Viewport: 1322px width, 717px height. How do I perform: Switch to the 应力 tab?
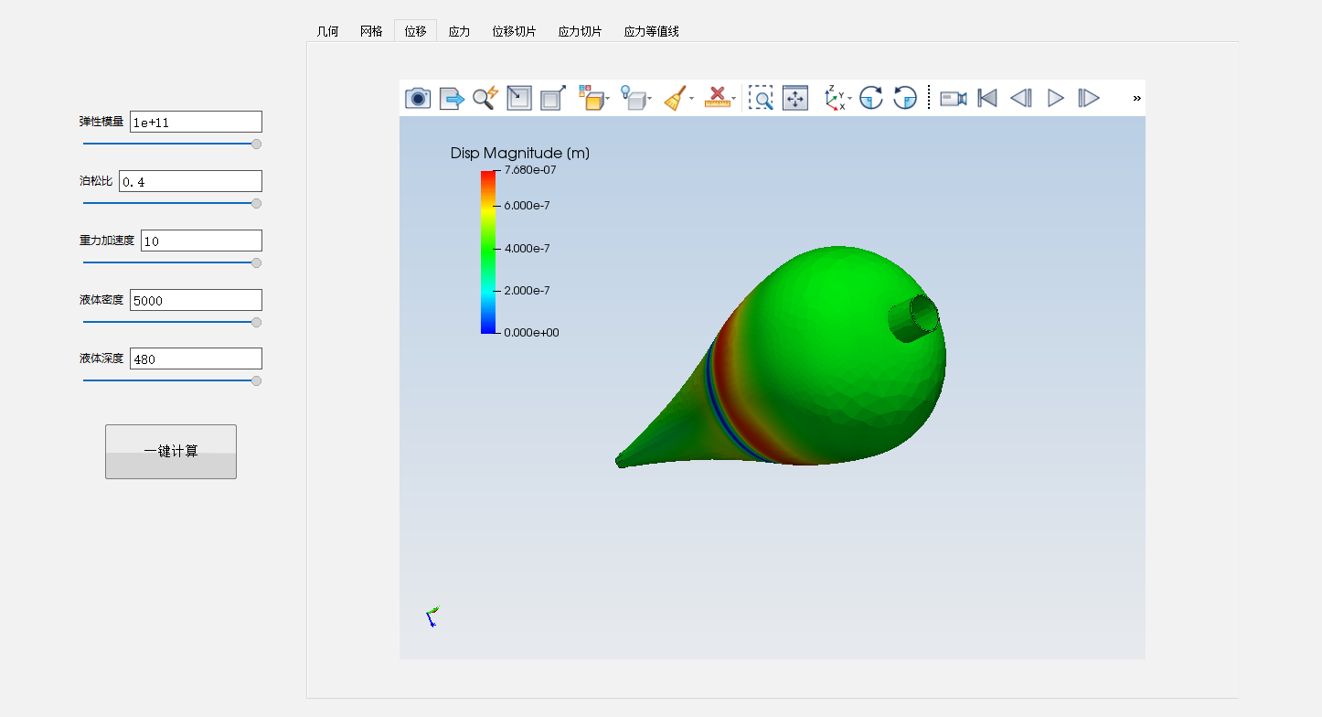click(459, 31)
